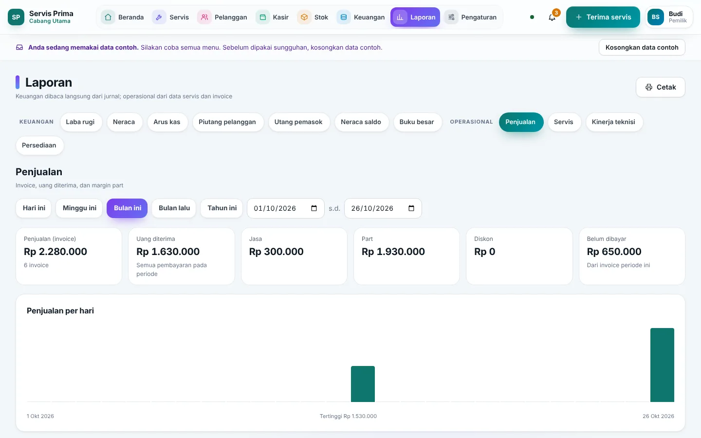
Task: Click the Cetak print button
Action: point(661,87)
